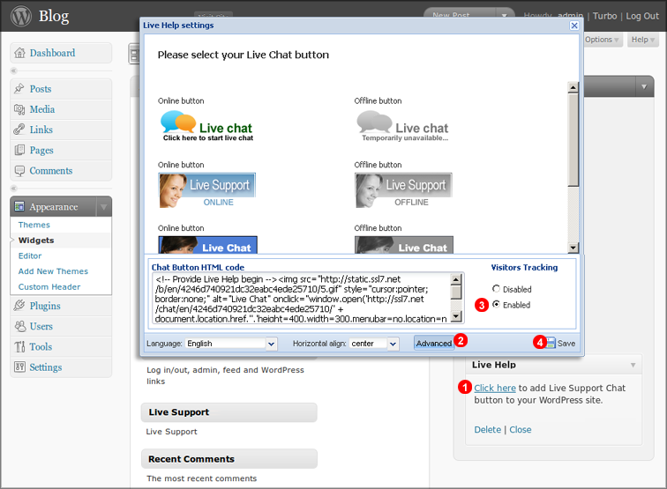The height and width of the screenshot is (489, 667).
Task: Click the Media icon in sidebar
Action: [19, 109]
